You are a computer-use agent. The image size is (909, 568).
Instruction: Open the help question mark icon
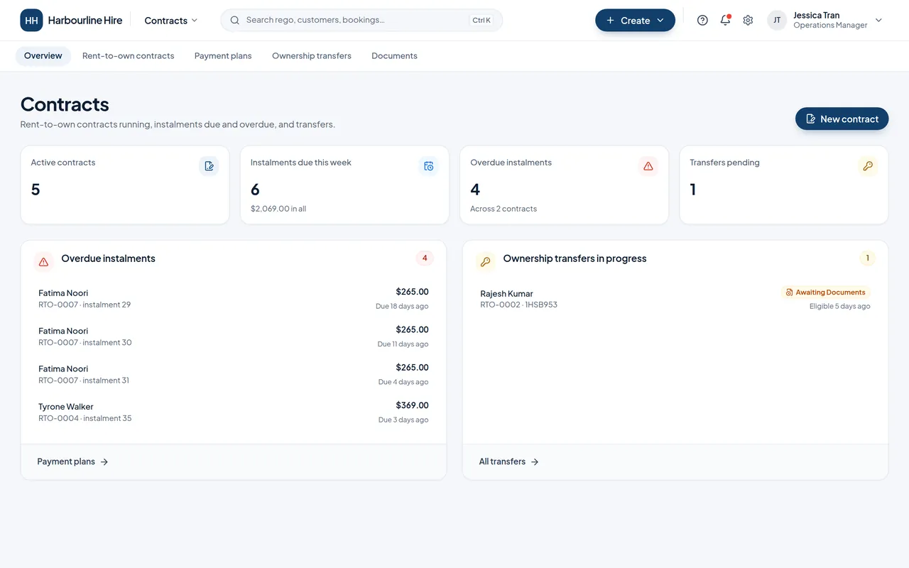[x=702, y=21]
